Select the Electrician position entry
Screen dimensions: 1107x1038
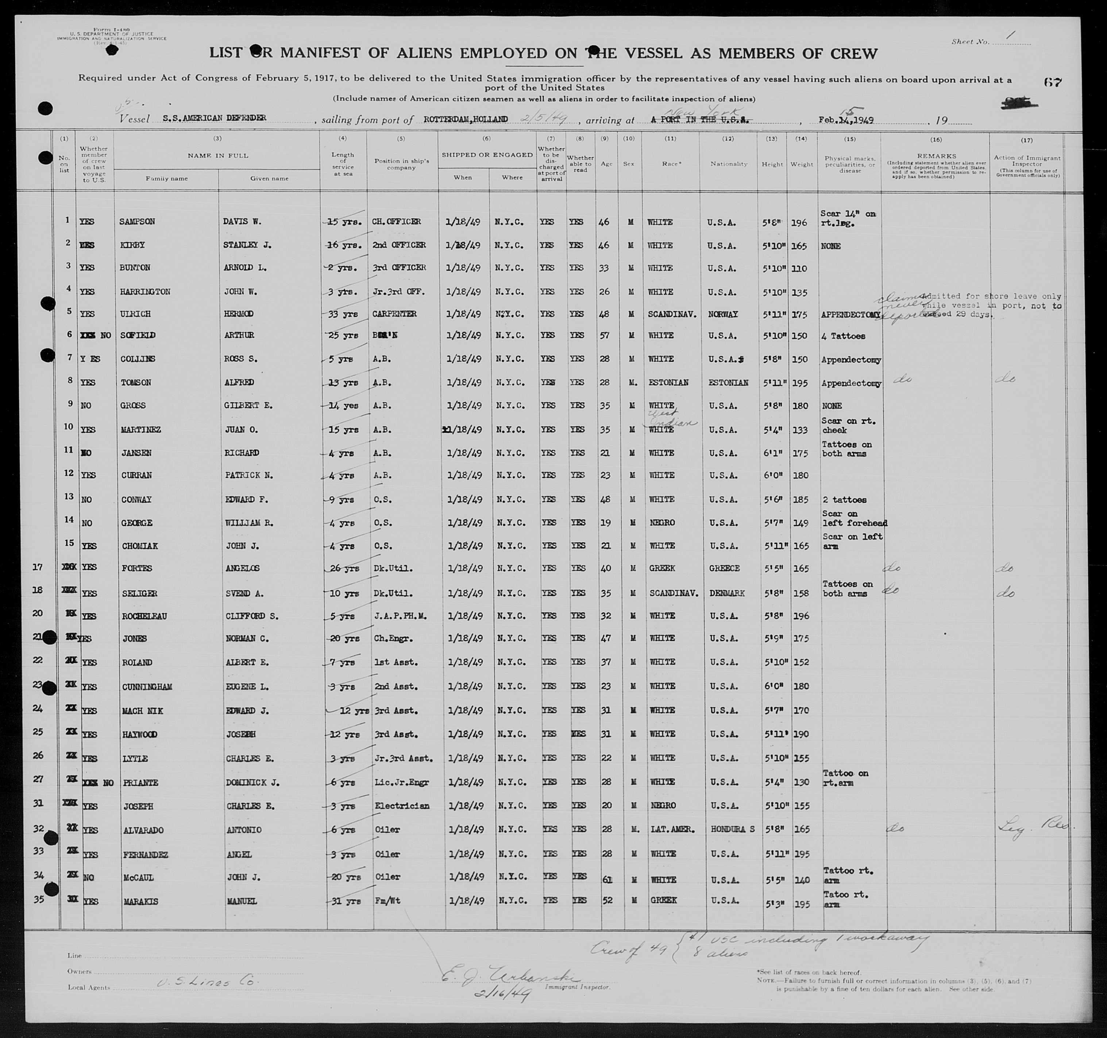[x=402, y=806]
